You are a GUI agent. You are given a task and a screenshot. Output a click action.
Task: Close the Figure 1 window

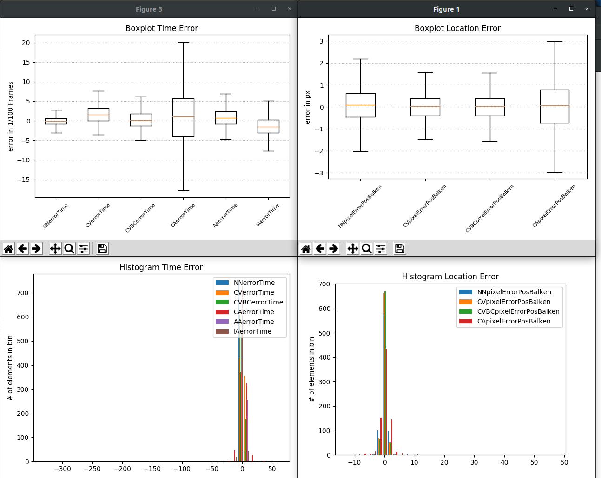[x=587, y=9]
